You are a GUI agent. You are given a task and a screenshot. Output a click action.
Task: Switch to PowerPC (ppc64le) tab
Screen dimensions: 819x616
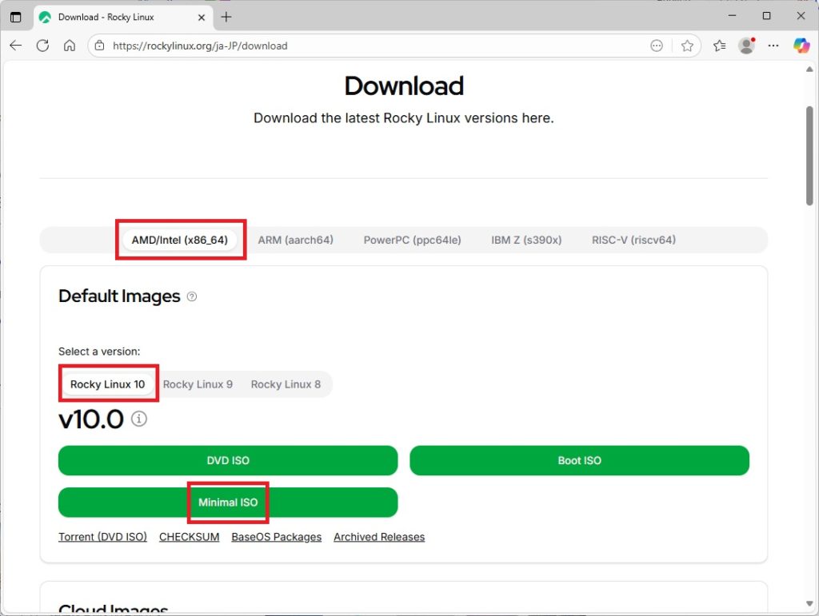[412, 240]
